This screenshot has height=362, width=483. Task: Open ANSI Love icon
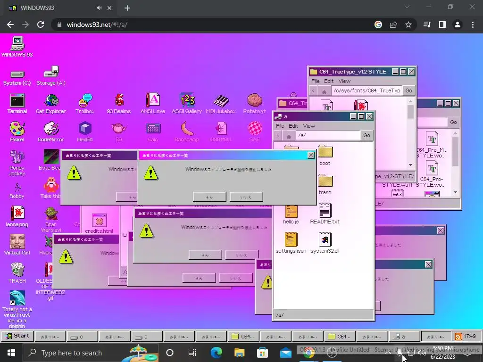(153, 104)
